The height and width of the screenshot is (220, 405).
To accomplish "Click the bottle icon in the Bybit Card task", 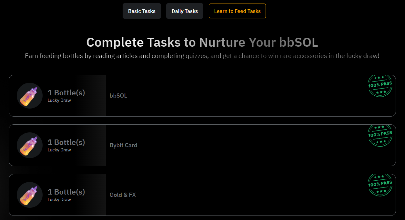I will (x=30, y=145).
